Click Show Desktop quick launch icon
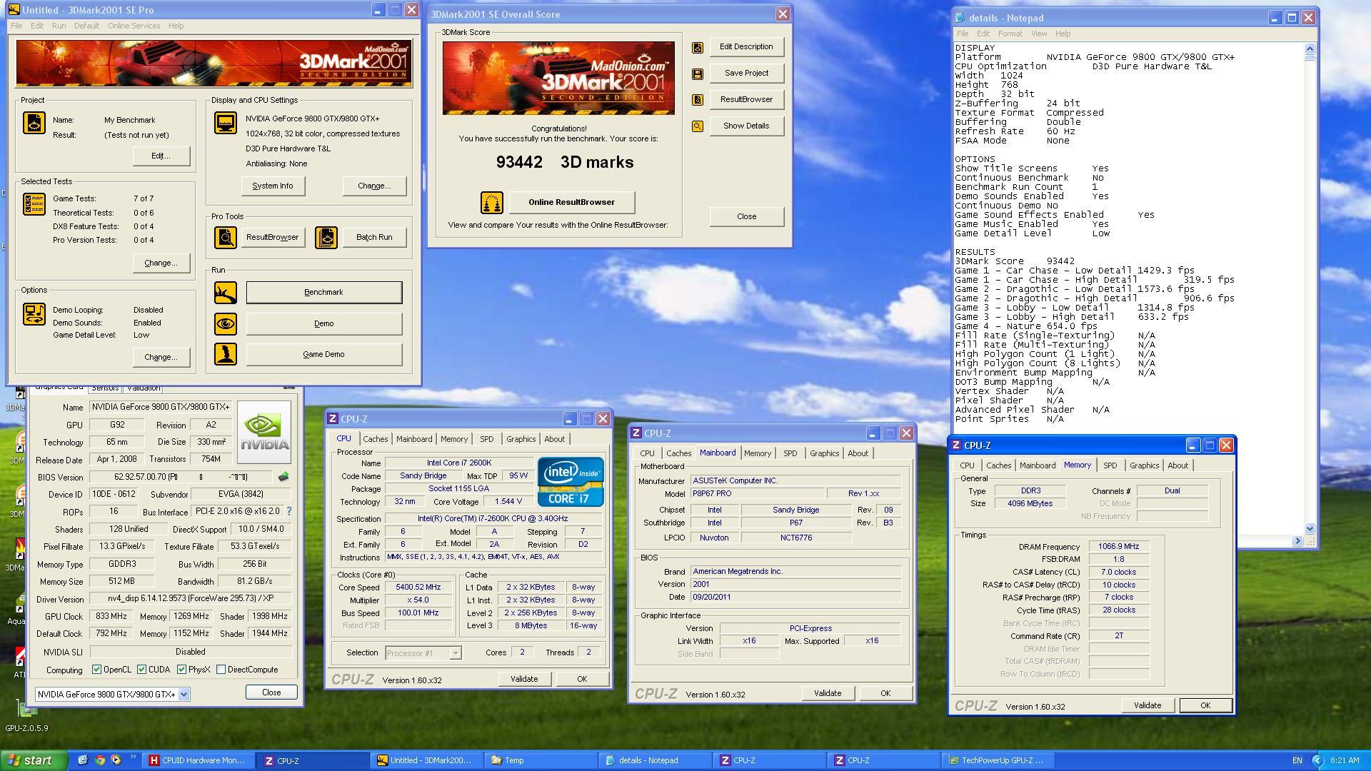 pyautogui.click(x=83, y=760)
